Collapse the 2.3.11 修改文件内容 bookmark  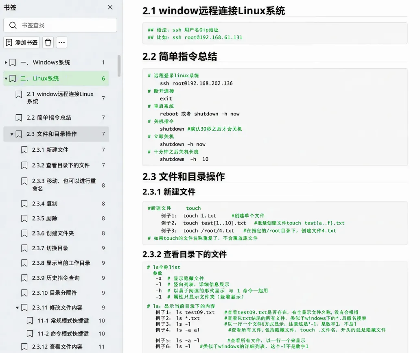(17, 308)
